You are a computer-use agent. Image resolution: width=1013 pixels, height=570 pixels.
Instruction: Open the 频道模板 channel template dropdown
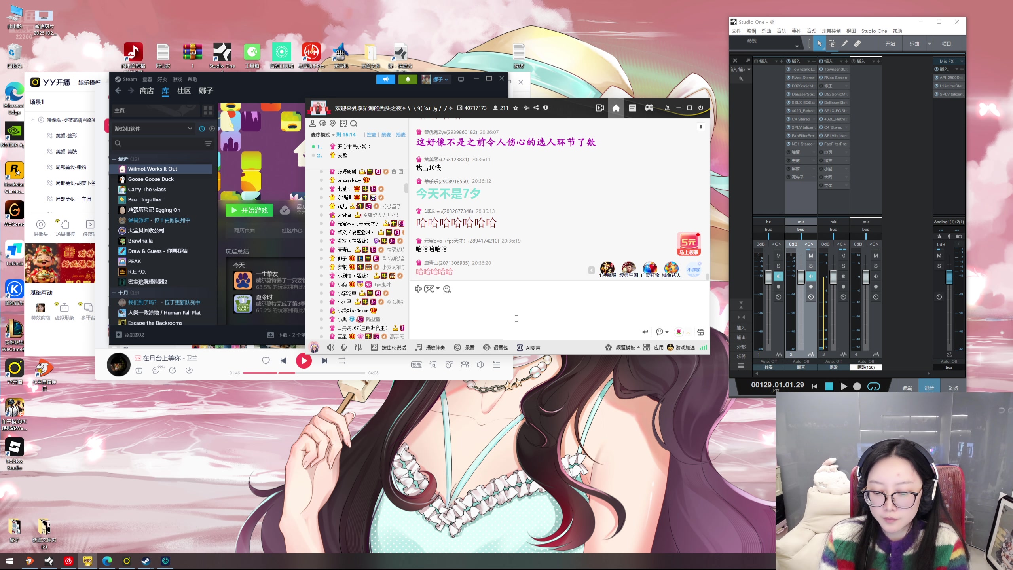(x=625, y=348)
